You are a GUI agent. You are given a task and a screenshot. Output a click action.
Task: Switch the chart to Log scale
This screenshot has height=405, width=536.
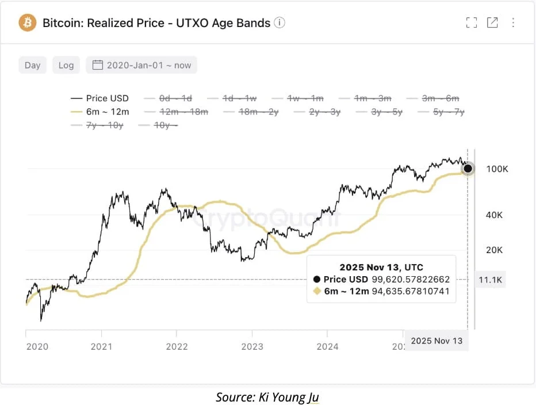pos(66,65)
